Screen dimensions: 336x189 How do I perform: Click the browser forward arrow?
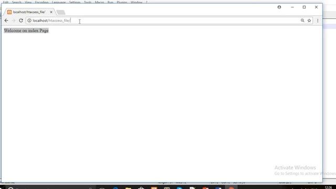click(14, 20)
